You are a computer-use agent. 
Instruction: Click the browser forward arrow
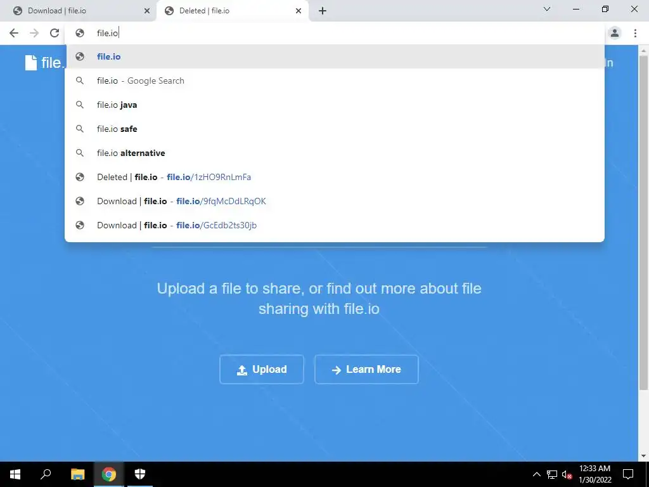point(34,33)
